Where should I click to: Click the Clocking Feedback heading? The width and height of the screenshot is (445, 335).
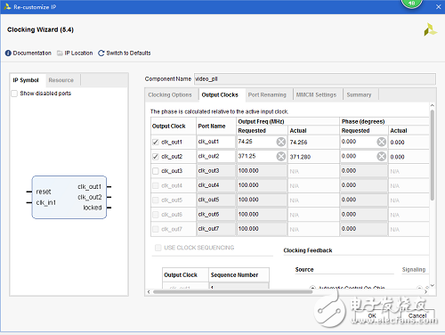308,250
